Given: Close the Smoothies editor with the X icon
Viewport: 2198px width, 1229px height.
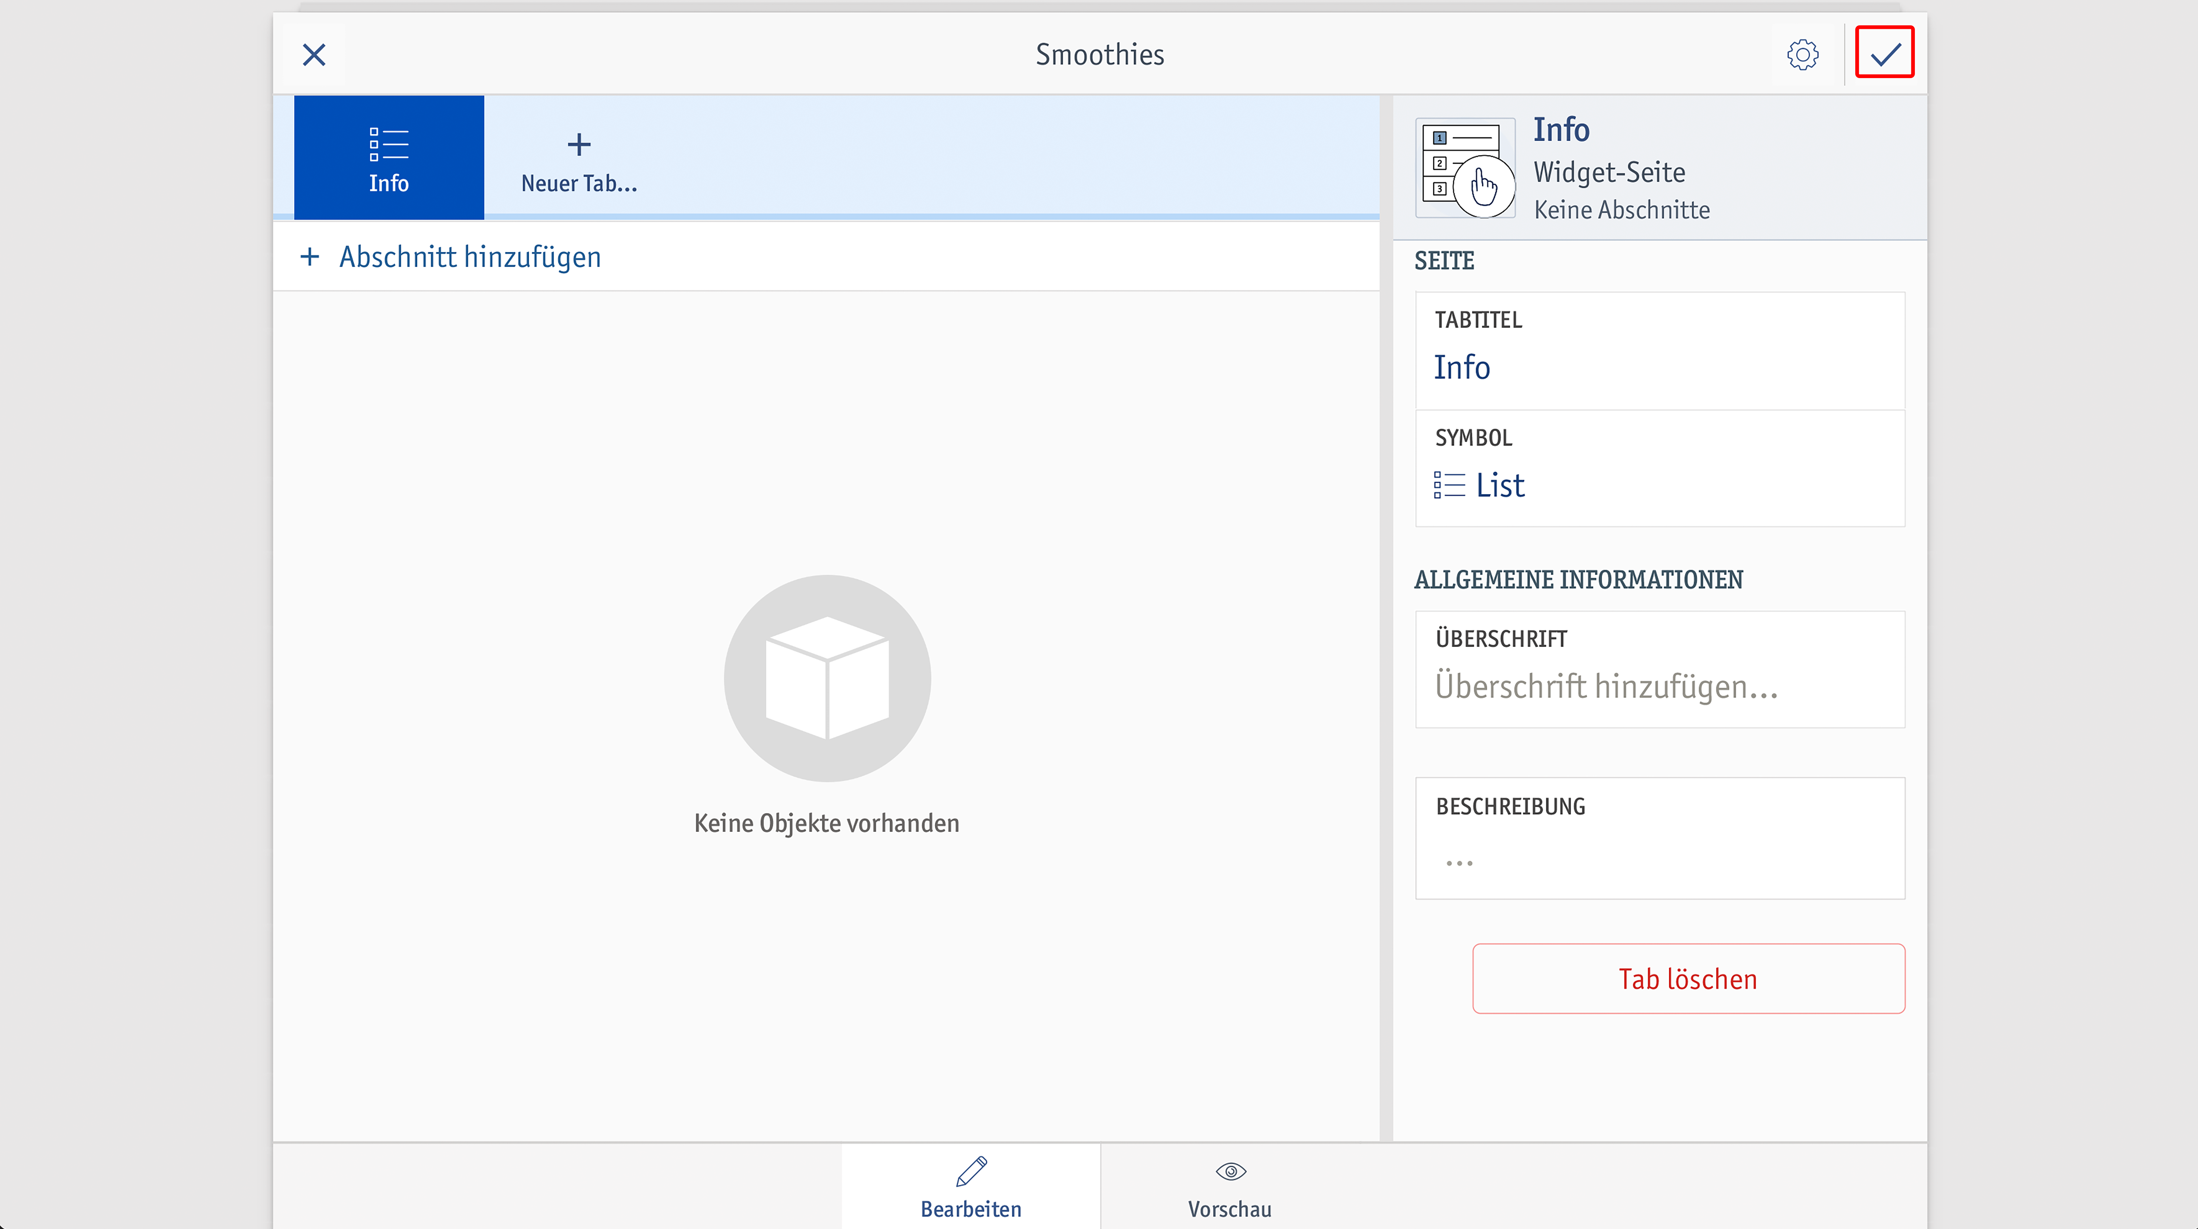Looking at the screenshot, I should click(314, 55).
